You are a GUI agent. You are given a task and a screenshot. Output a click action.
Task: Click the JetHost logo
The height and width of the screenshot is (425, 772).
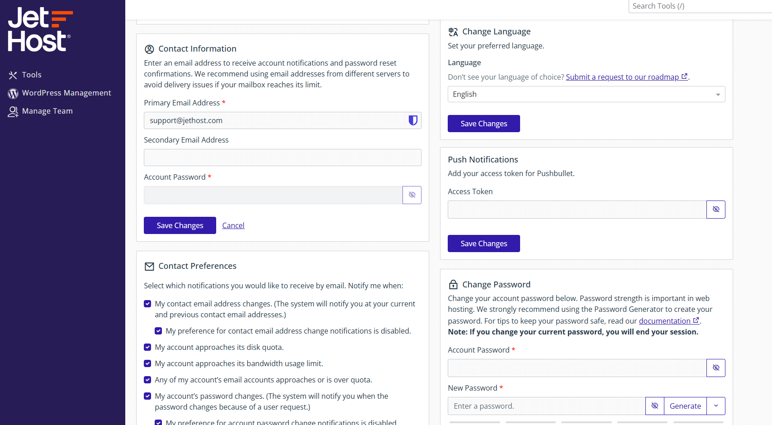point(40,29)
